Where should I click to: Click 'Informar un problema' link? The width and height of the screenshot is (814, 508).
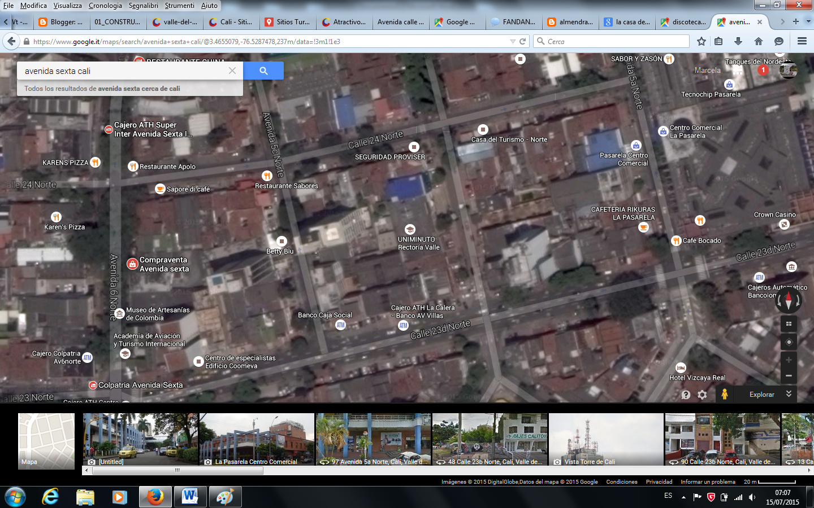click(708, 482)
